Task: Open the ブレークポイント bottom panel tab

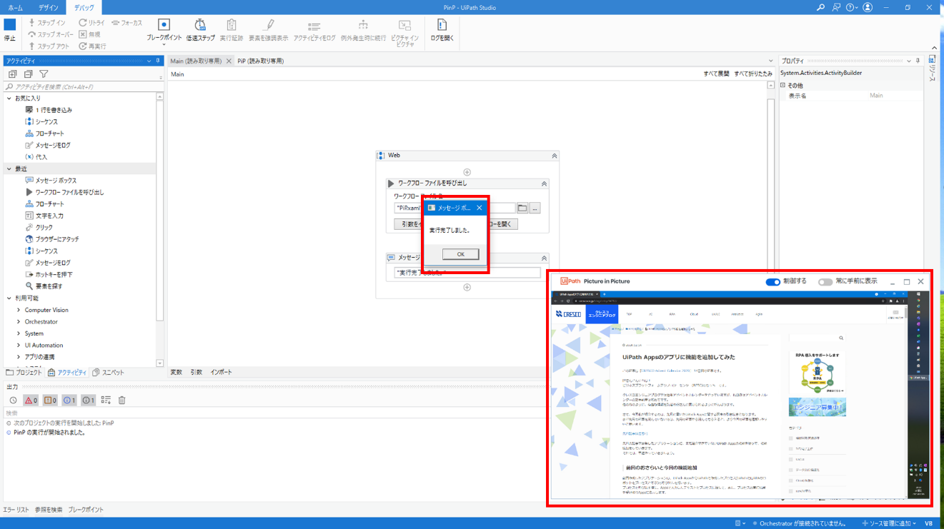Action: click(x=86, y=510)
